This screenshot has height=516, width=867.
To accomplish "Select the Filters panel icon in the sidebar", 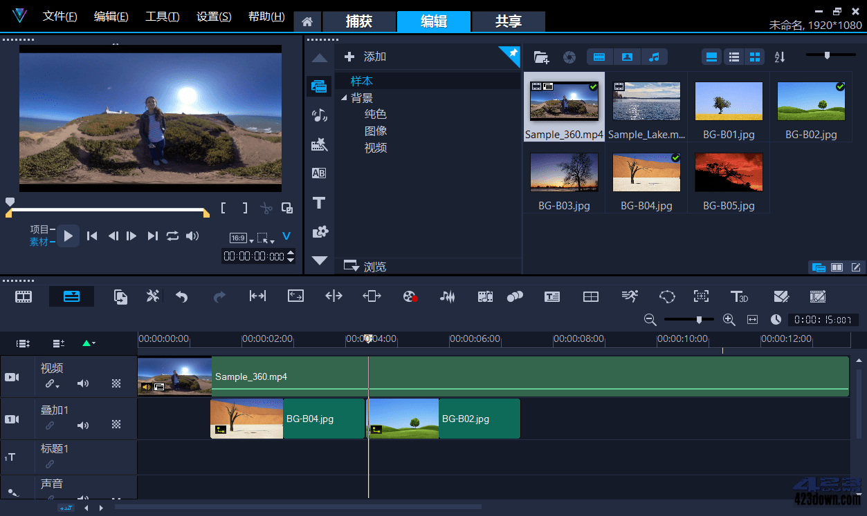I will click(x=319, y=144).
